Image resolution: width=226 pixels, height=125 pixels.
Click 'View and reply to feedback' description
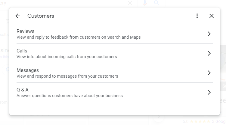[79, 37]
